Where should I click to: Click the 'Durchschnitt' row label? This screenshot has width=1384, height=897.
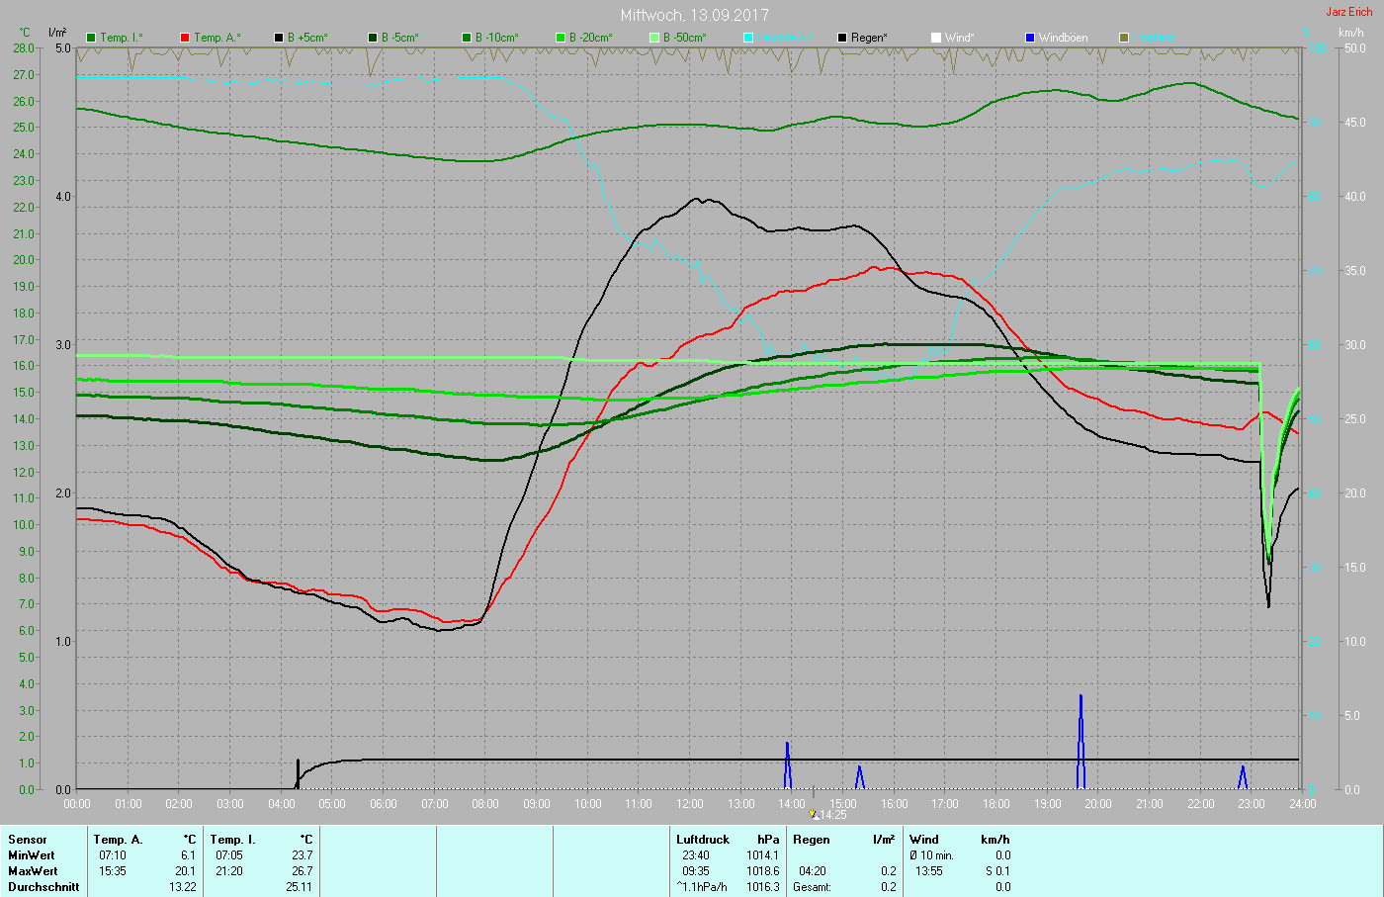pos(43,887)
